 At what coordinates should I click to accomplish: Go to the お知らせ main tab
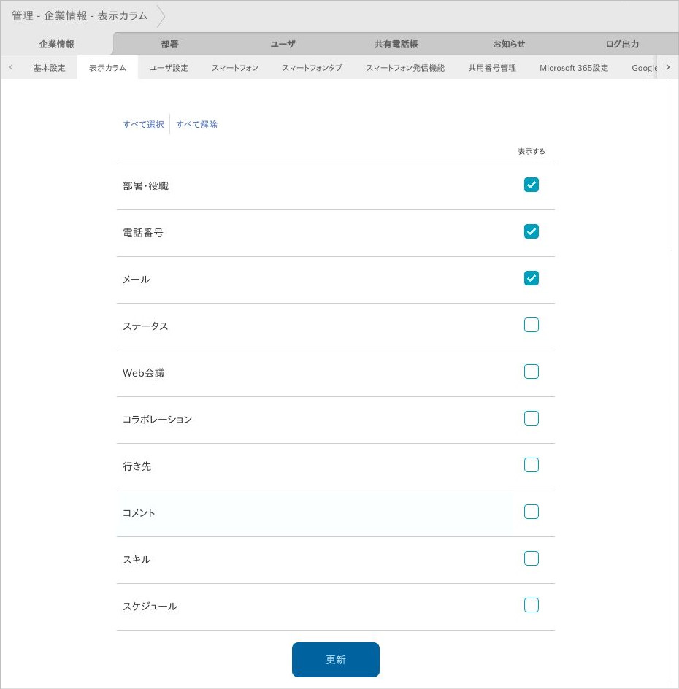tap(509, 44)
